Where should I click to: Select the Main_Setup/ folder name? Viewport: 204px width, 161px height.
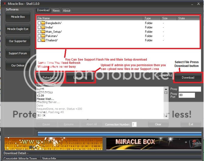(x=54, y=32)
